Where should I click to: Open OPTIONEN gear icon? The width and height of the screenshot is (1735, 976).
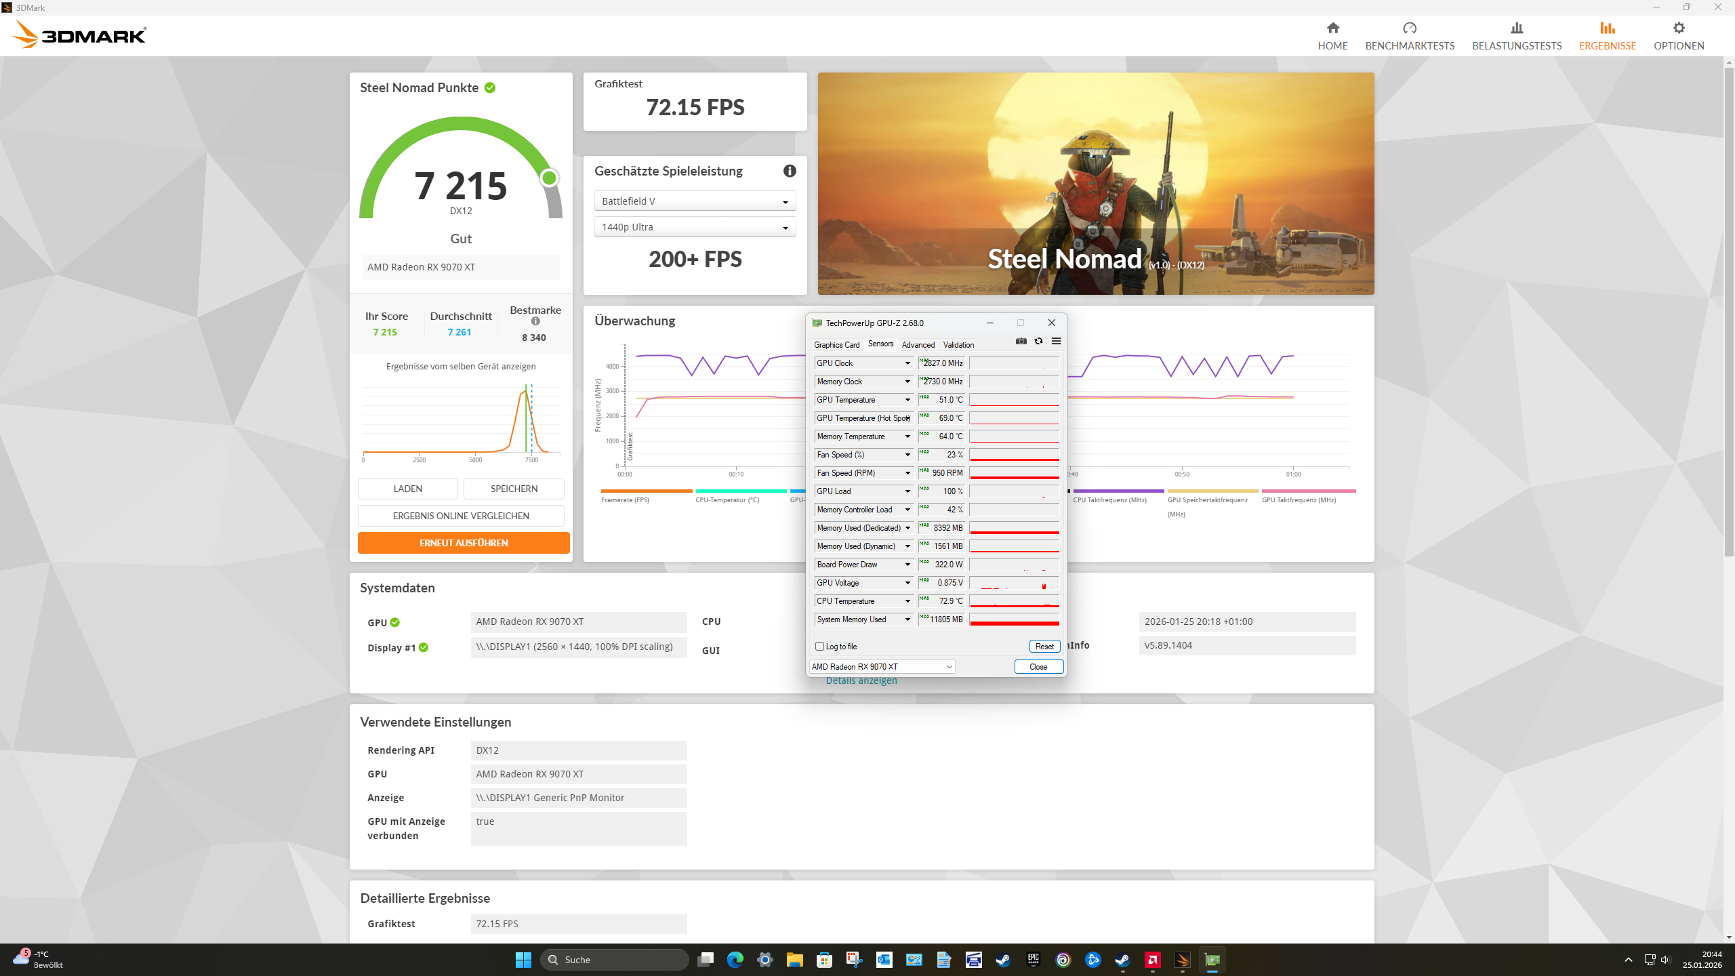[x=1679, y=28]
